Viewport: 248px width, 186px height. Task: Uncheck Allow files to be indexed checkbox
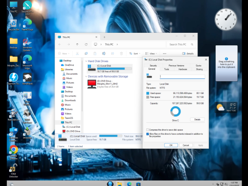click(x=147, y=134)
